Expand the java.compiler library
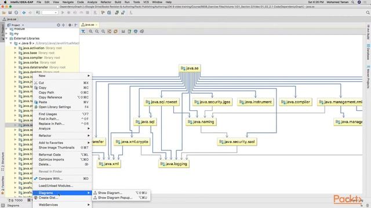This screenshot has width=371, height=208. click(x=16, y=58)
